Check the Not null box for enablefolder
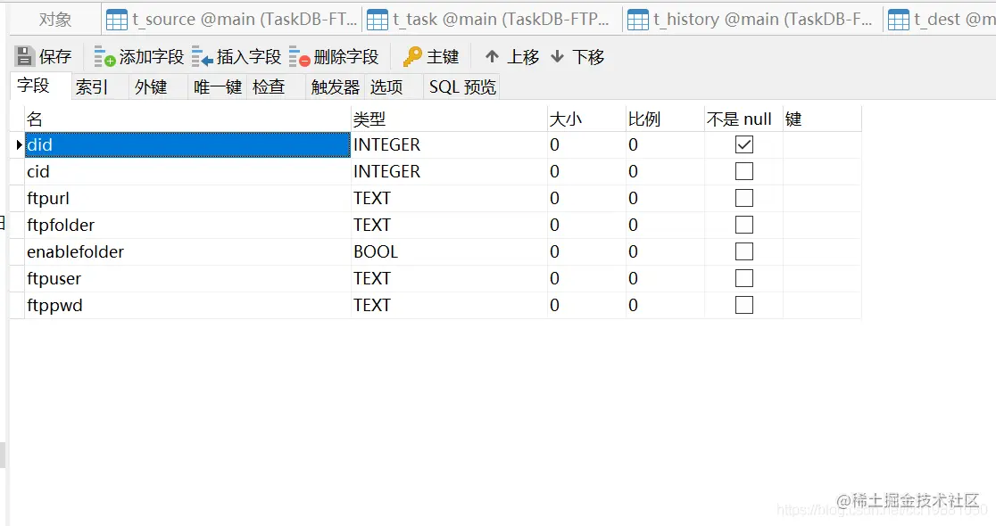Image resolution: width=996 pixels, height=526 pixels. tap(743, 251)
